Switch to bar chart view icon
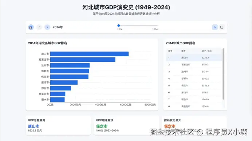This screenshot has height=141, width=252. [215, 27]
